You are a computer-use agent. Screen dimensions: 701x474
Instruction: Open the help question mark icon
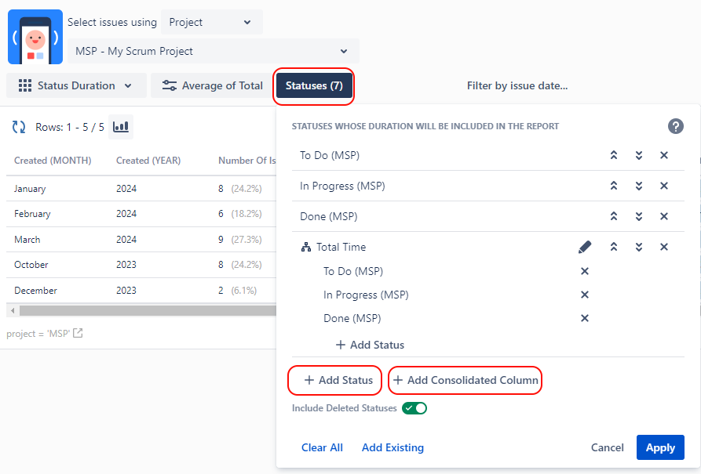[676, 126]
